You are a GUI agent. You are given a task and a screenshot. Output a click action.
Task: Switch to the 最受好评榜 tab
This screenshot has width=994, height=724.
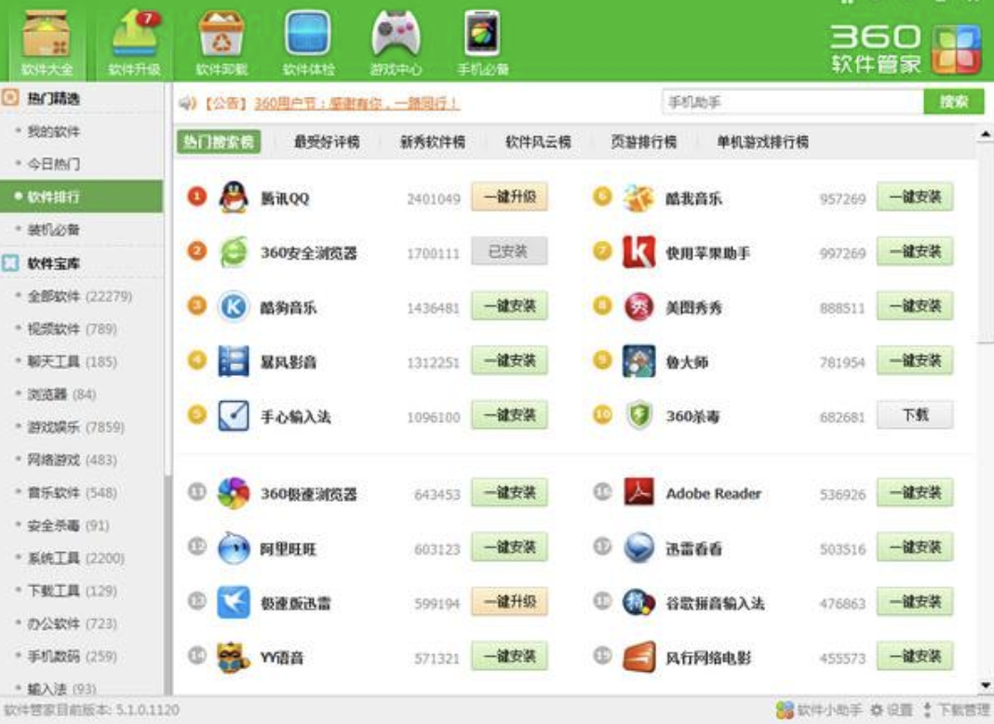coord(327,142)
